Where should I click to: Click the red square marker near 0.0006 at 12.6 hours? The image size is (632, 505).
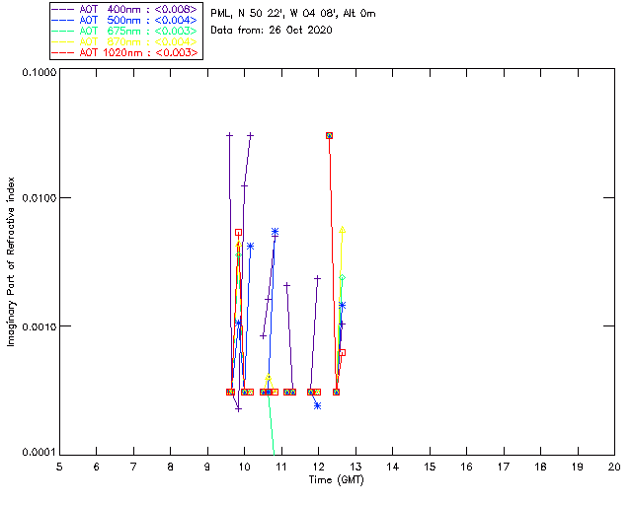pyautogui.click(x=343, y=353)
